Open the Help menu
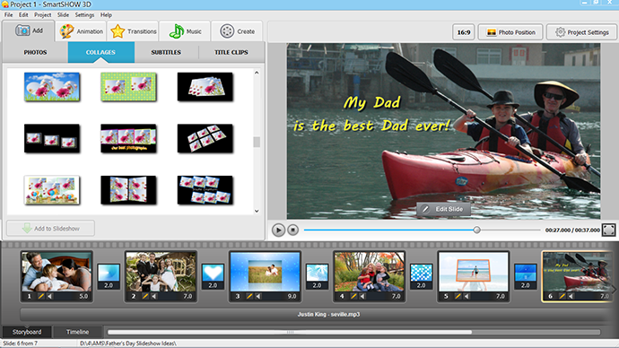The width and height of the screenshot is (619, 348). tap(106, 15)
